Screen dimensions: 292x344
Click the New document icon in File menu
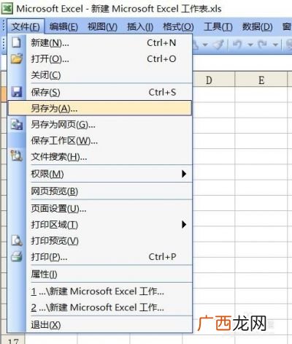pyautogui.click(x=16, y=43)
